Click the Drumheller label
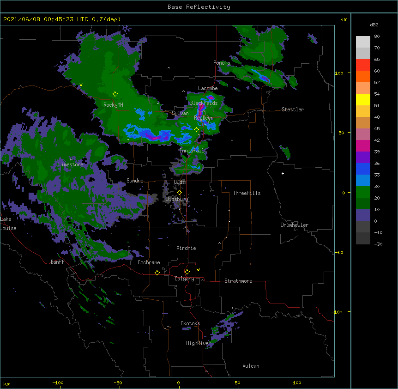The image size is (398, 389). point(295,225)
